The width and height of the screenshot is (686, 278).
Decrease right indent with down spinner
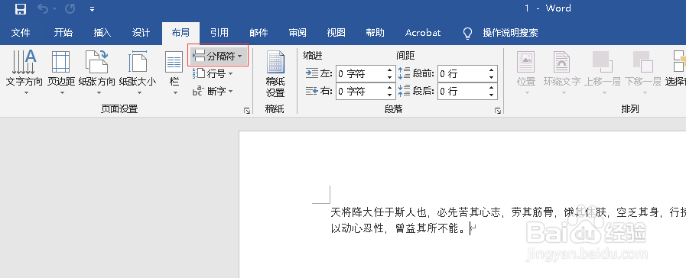pos(390,95)
